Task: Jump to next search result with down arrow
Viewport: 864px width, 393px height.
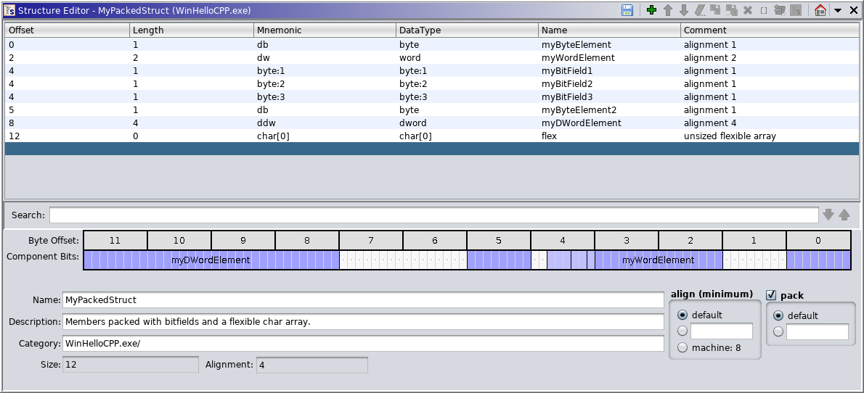Action: click(x=828, y=215)
